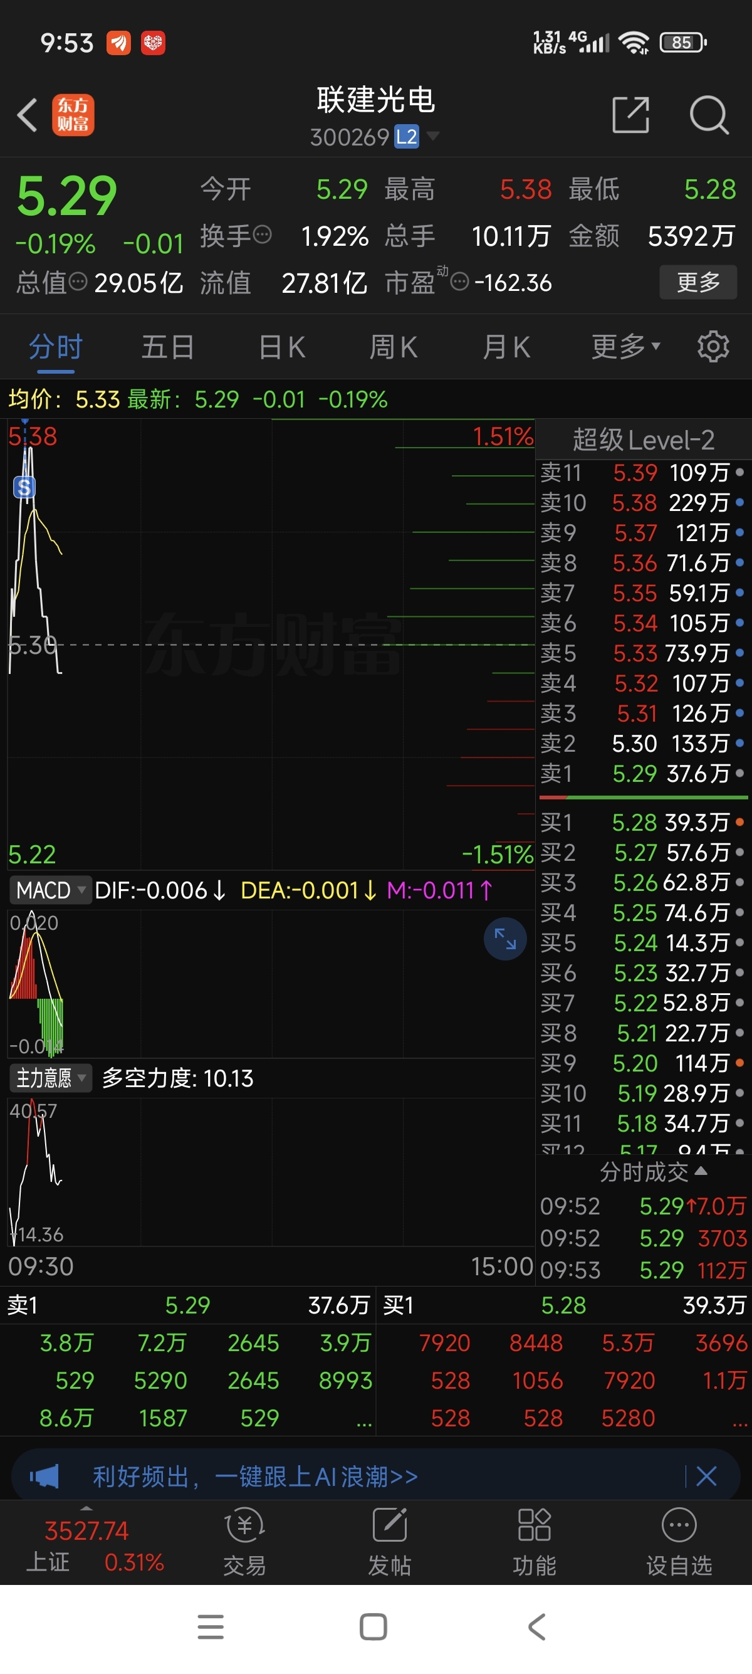This screenshot has height=1674, width=752.
Task: Tap the Android back button
Action: (x=536, y=1626)
